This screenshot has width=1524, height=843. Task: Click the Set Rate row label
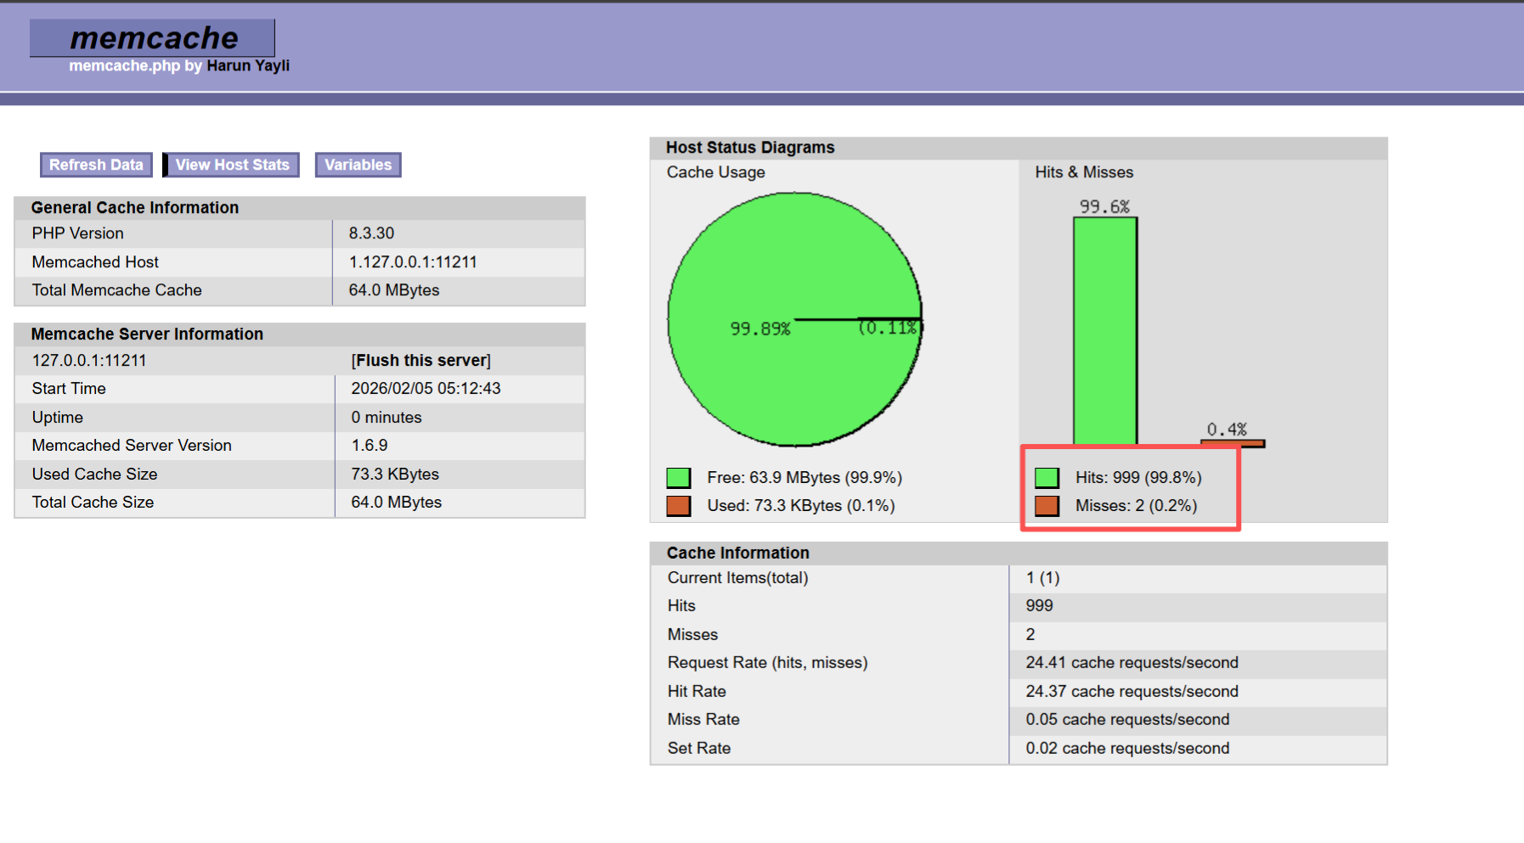click(x=699, y=749)
